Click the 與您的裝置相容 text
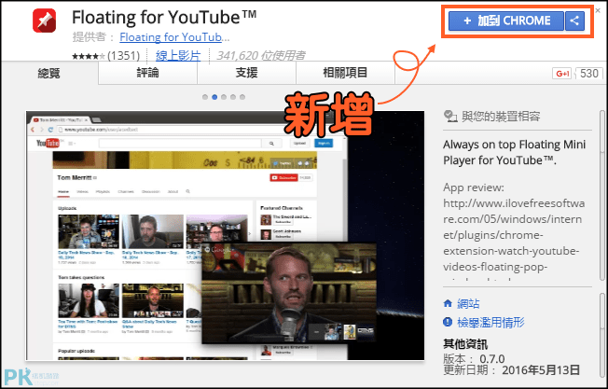Image resolution: width=608 pixels, height=389 pixels. 501,116
